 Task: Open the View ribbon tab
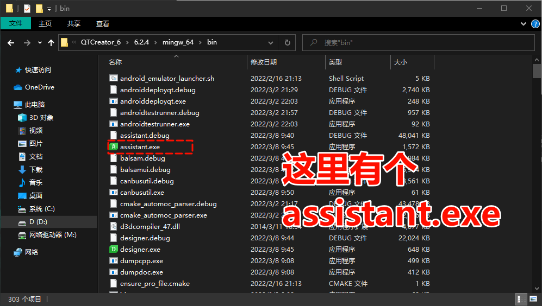coord(103,23)
